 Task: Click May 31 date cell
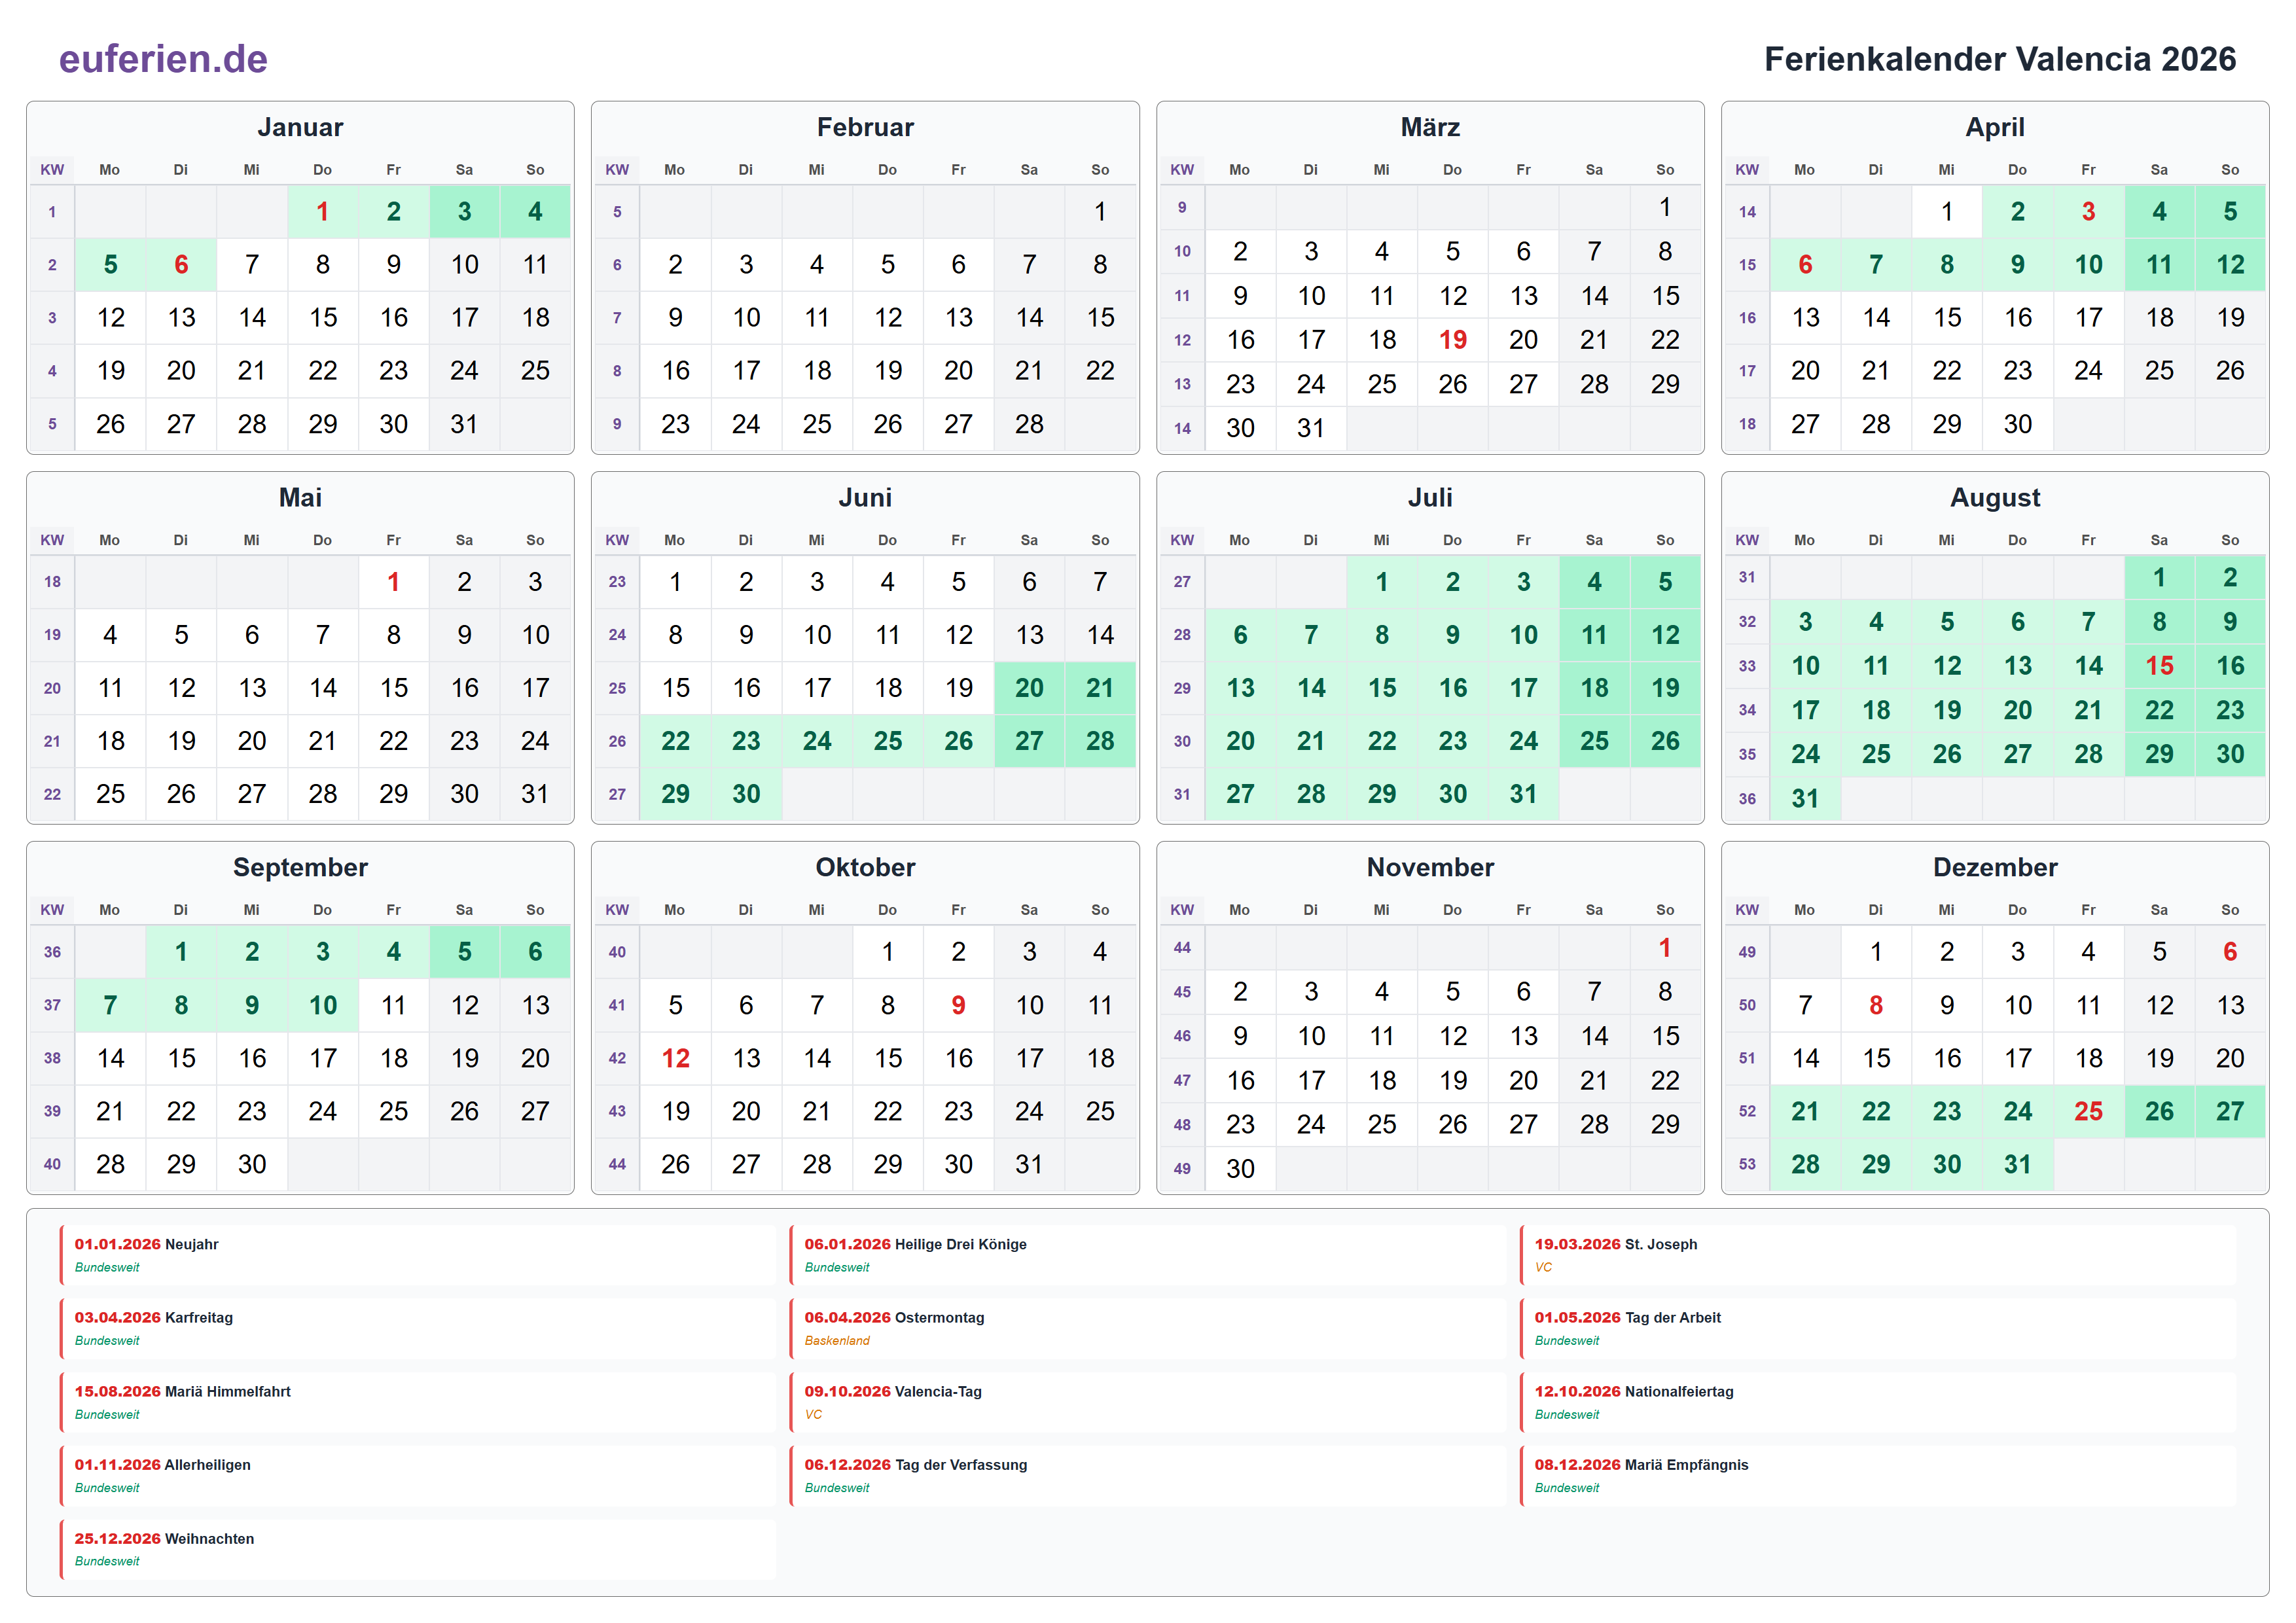(x=535, y=794)
